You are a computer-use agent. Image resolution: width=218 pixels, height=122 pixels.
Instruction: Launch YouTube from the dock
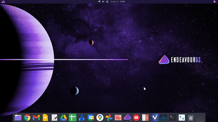pos(136,118)
